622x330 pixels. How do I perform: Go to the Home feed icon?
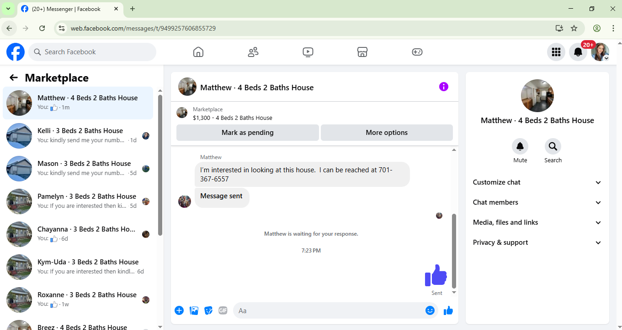tap(198, 52)
